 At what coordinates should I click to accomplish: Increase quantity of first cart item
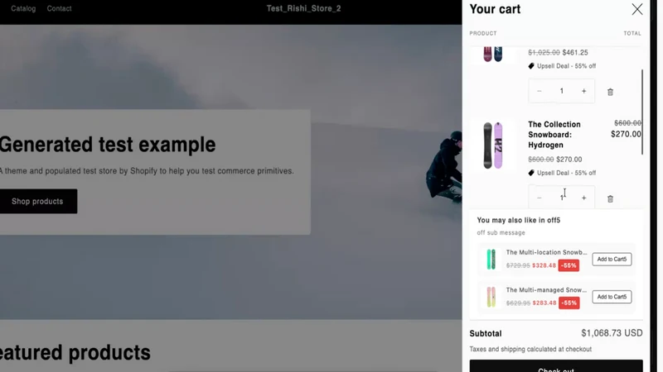pos(583,91)
